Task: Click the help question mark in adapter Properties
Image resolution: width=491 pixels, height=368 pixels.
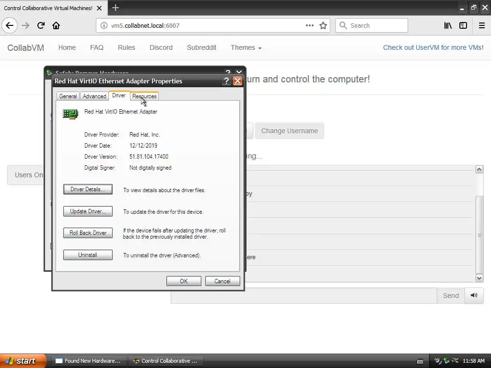Action: click(226, 80)
